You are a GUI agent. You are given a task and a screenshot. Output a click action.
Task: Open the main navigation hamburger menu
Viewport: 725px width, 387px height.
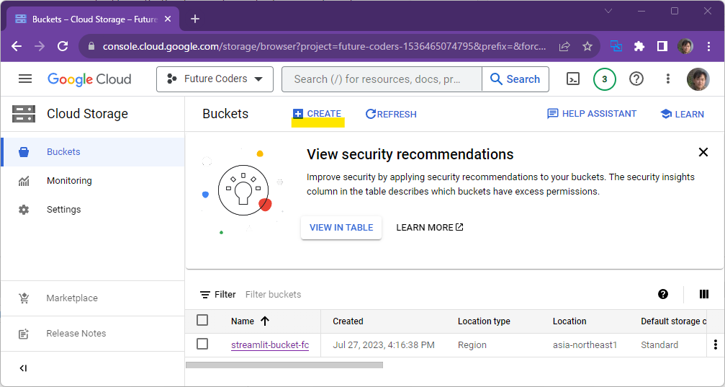25,79
